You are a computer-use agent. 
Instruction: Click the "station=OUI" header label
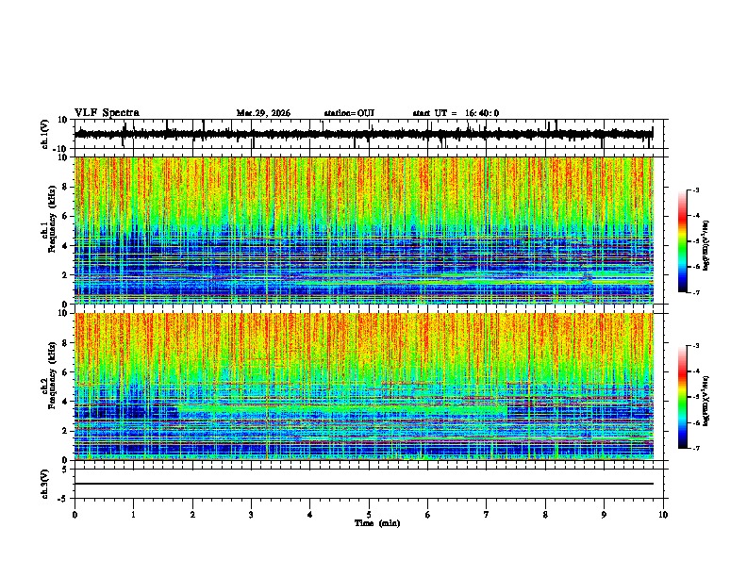pyautogui.click(x=349, y=113)
